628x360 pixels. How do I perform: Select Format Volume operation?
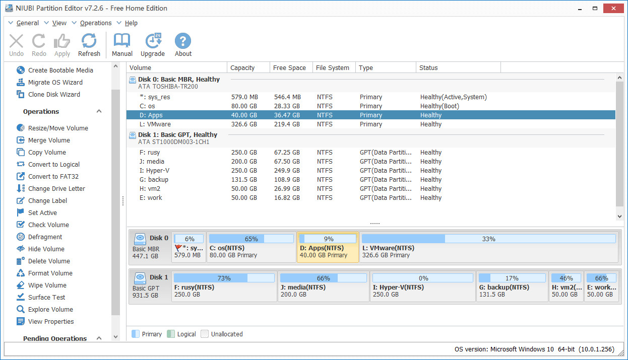[x=44, y=273]
